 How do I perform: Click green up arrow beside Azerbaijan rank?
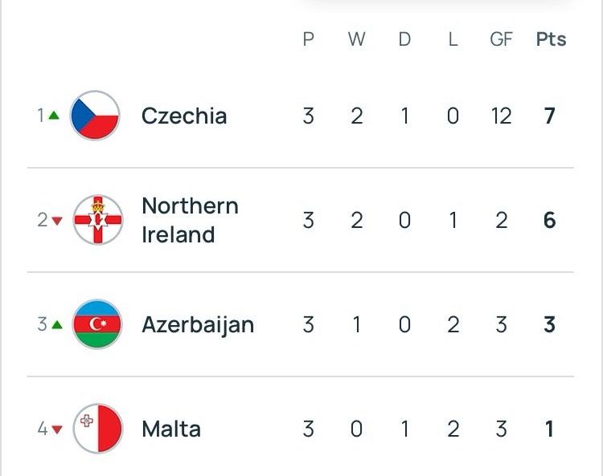point(55,324)
